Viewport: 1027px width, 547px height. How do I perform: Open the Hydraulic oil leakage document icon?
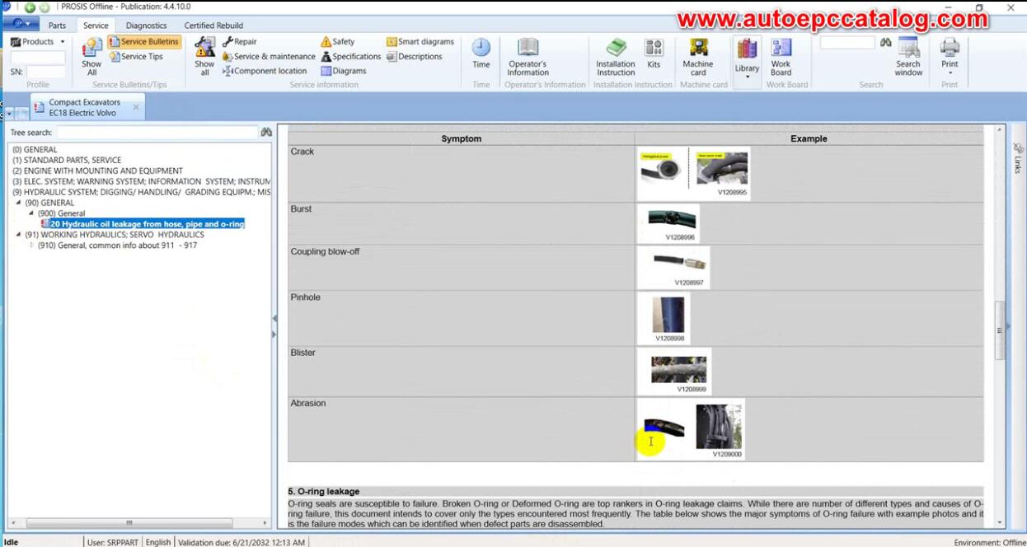45,224
